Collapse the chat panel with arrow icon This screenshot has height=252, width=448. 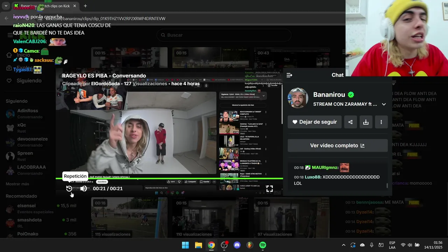click(289, 75)
